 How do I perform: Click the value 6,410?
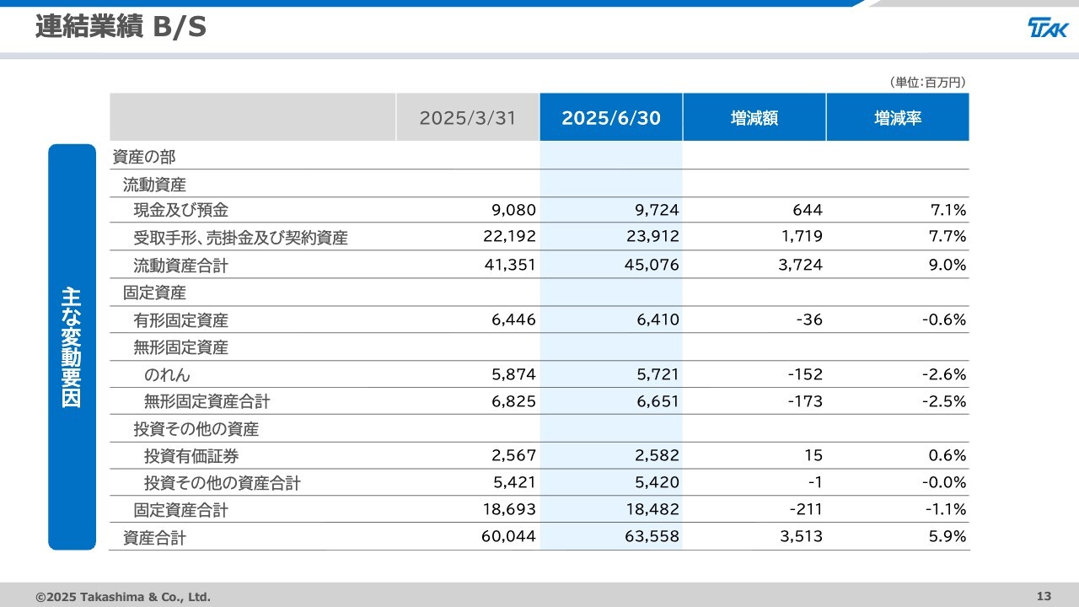click(658, 320)
